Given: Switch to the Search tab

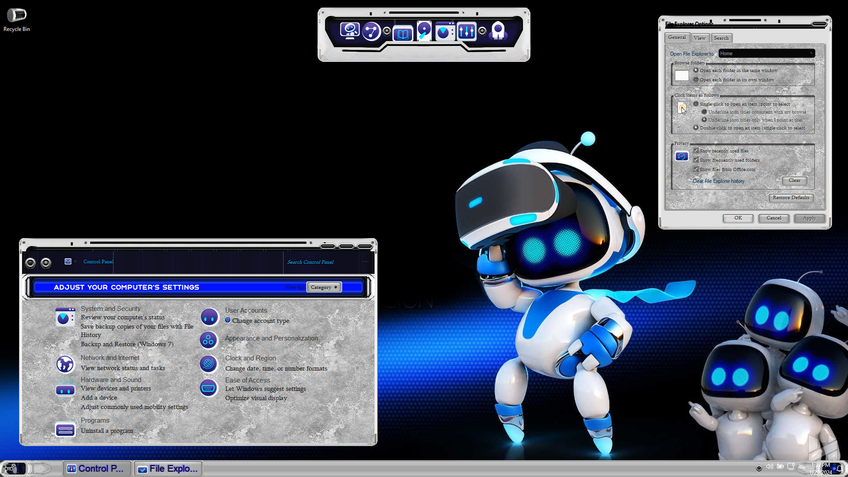Looking at the screenshot, I should coord(721,38).
